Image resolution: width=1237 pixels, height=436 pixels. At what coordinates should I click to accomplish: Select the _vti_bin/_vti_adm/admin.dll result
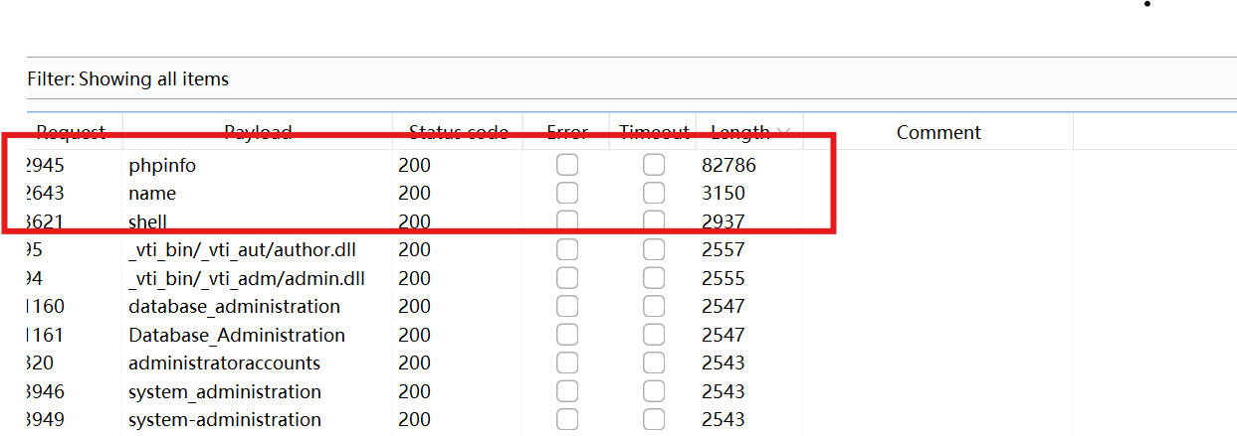point(246,279)
